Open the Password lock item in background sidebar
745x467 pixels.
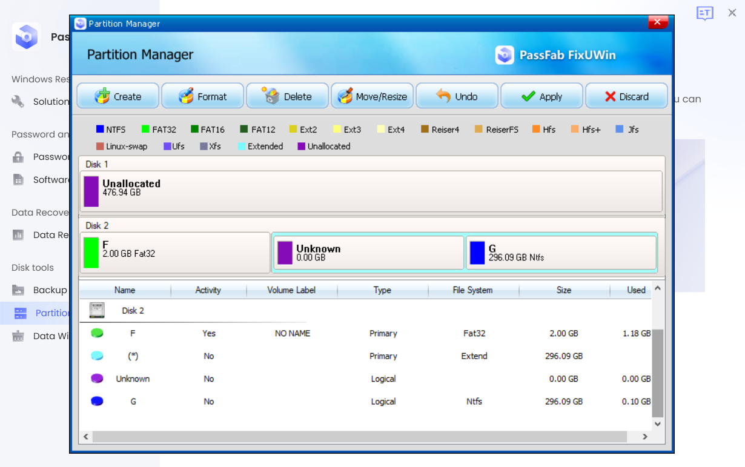pos(40,157)
